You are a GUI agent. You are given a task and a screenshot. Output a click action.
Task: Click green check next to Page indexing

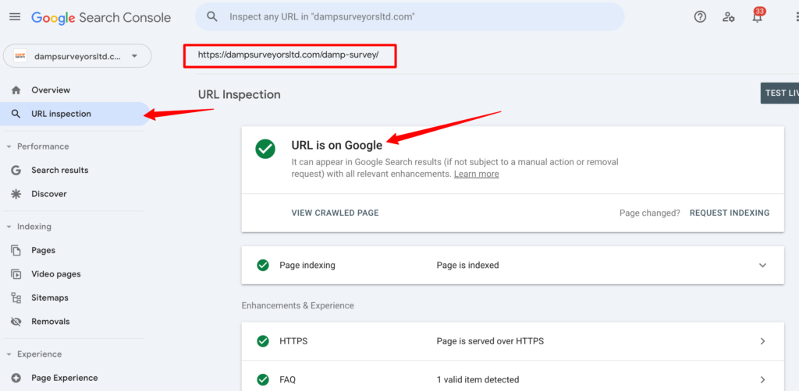[x=263, y=265]
